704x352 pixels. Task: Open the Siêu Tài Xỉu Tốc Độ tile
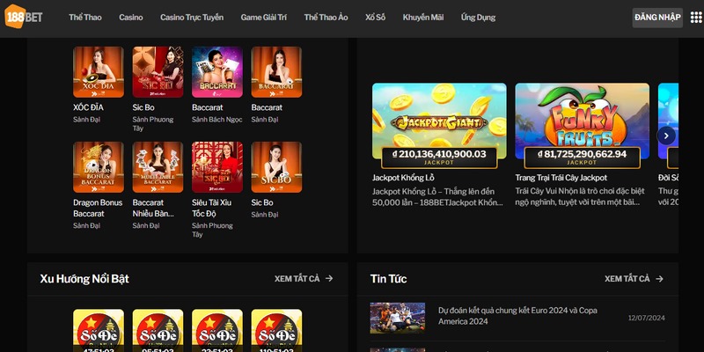pyautogui.click(x=217, y=167)
